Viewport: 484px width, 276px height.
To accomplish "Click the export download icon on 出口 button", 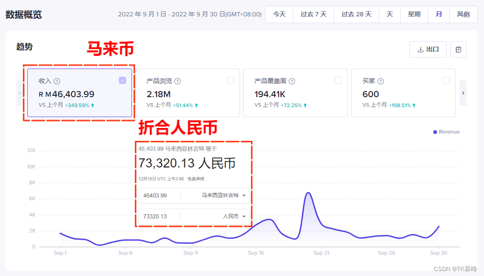I will 421,49.
